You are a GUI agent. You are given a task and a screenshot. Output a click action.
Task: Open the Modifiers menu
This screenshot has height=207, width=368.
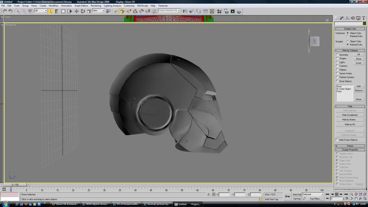54,6
